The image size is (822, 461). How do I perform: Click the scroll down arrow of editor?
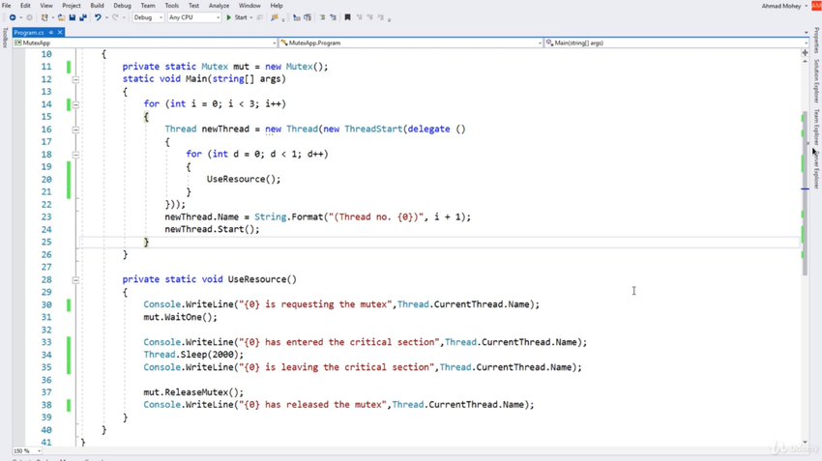coord(806,443)
